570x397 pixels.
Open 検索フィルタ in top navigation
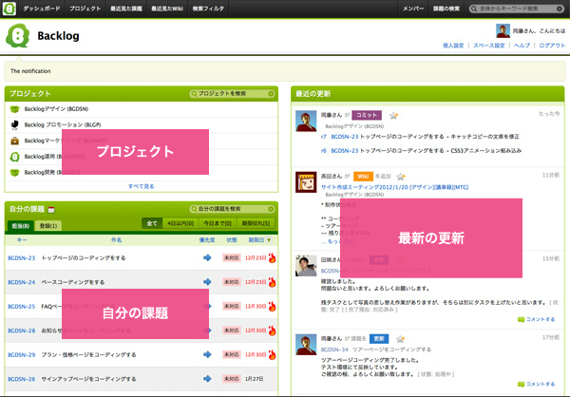208,9
